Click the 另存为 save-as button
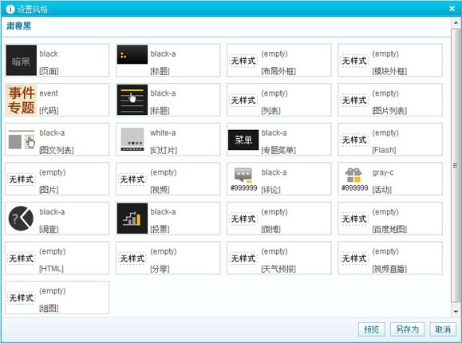This screenshot has height=343, width=462. pos(407,329)
